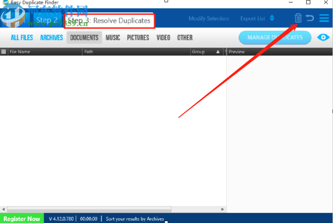Click horizontal scrollbar right arrow
The height and width of the screenshot is (223, 333).
[222, 209]
